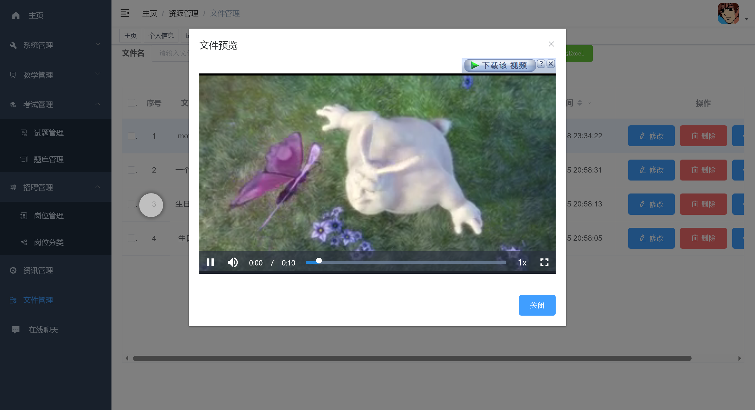This screenshot has width=755, height=410.
Task: Click the 下载该视频 download button
Action: pos(500,65)
